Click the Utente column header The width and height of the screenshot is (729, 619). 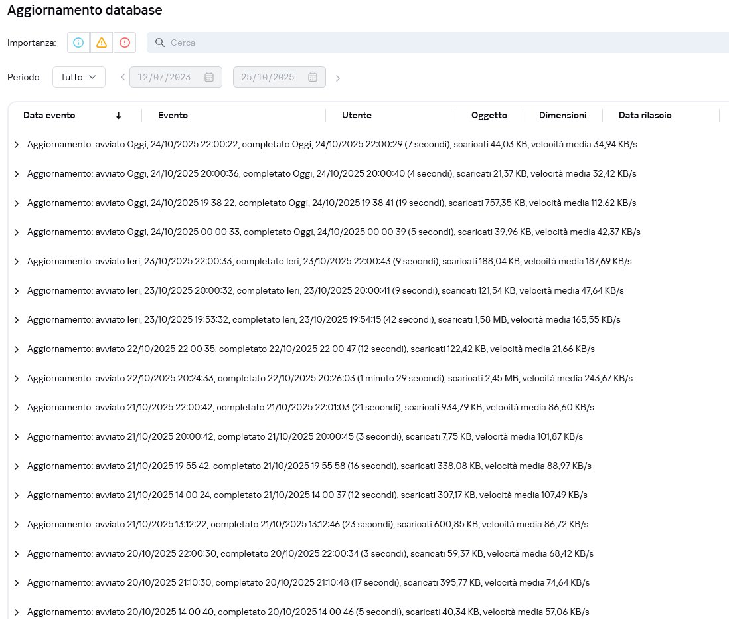pos(357,115)
